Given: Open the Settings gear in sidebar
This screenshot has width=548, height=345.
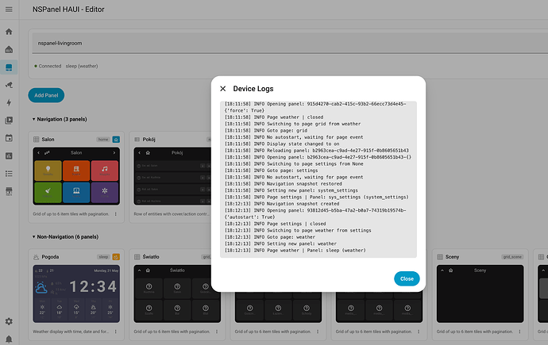Looking at the screenshot, I should tap(9, 321).
